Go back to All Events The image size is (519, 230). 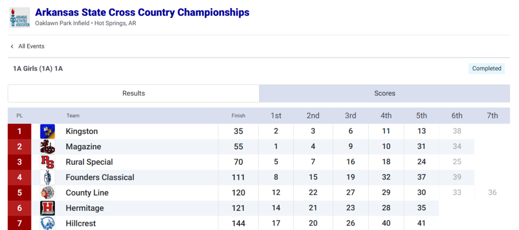[x=31, y=47]
